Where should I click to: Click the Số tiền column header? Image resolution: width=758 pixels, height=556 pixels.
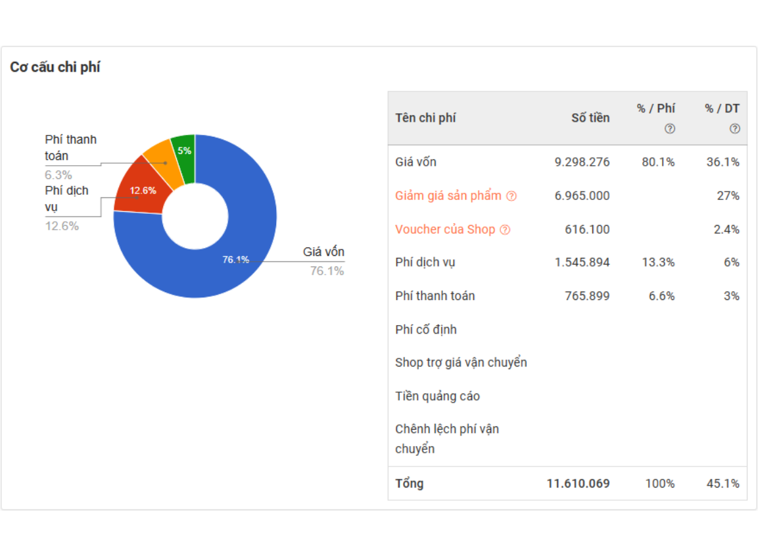pyautogui.click(x=590, y=118)
